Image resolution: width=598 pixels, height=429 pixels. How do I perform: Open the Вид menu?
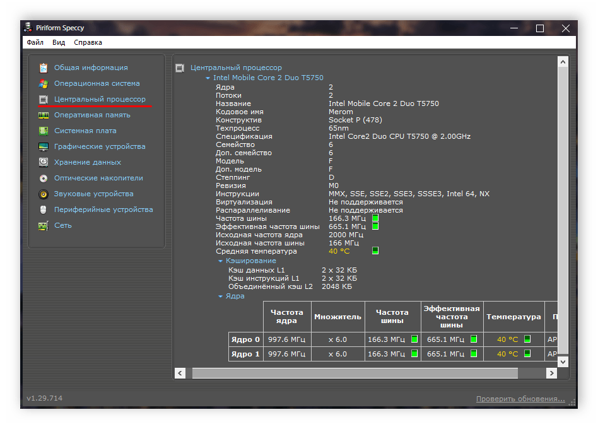point(59,42)
